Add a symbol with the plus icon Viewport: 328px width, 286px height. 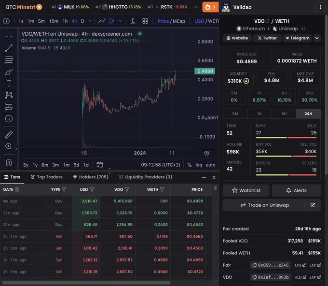6,21
